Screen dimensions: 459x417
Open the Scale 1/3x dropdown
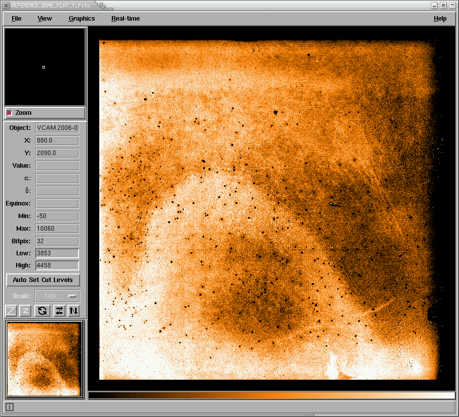(57, 296)
